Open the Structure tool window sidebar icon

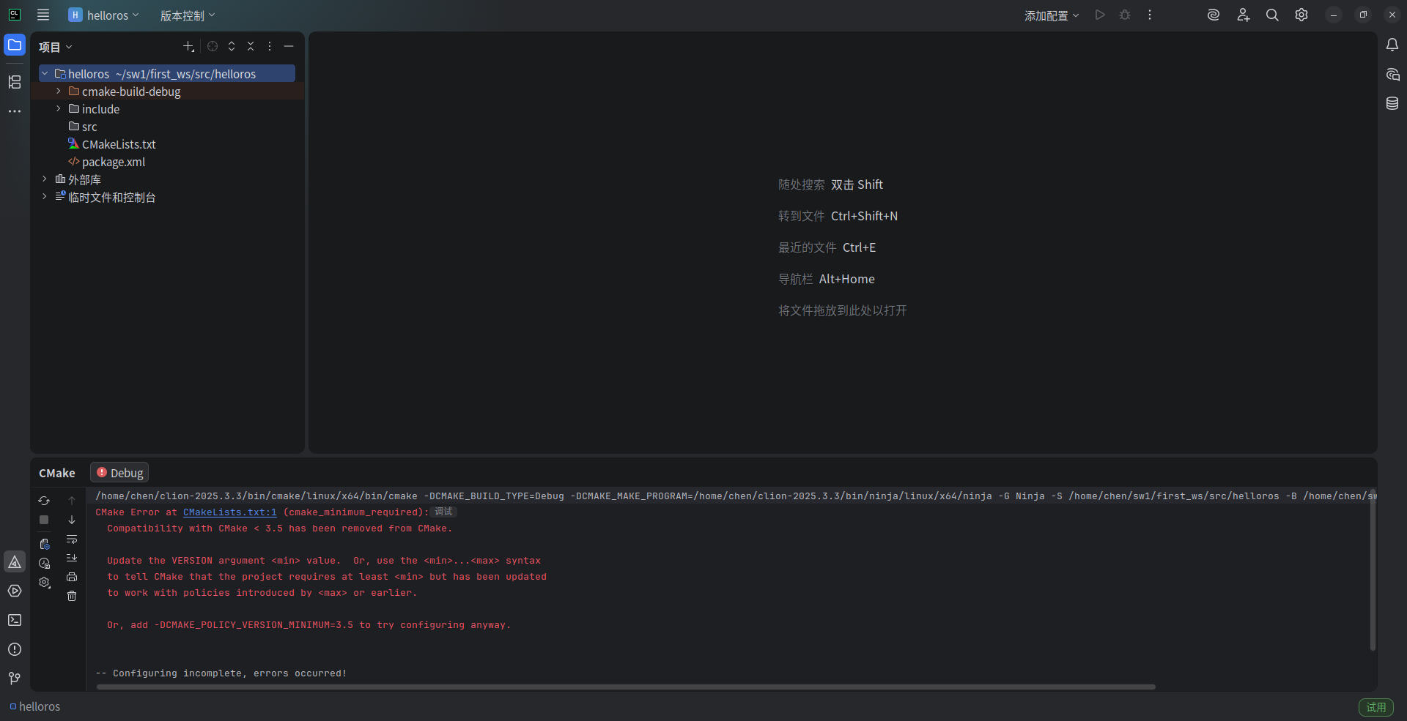point(15,82)
